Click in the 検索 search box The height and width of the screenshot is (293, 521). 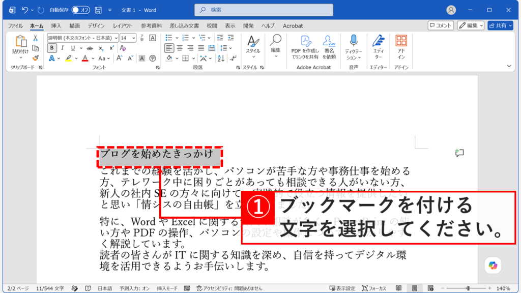(x=264, y=10)
